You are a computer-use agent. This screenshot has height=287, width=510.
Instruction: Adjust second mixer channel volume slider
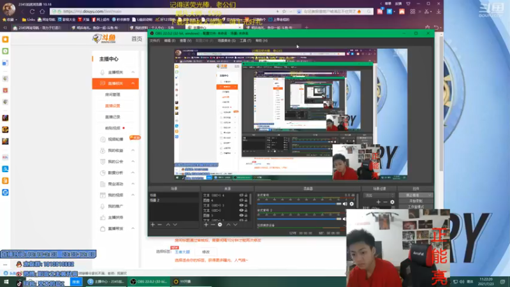pyautogui.click(x=299, y=219)
